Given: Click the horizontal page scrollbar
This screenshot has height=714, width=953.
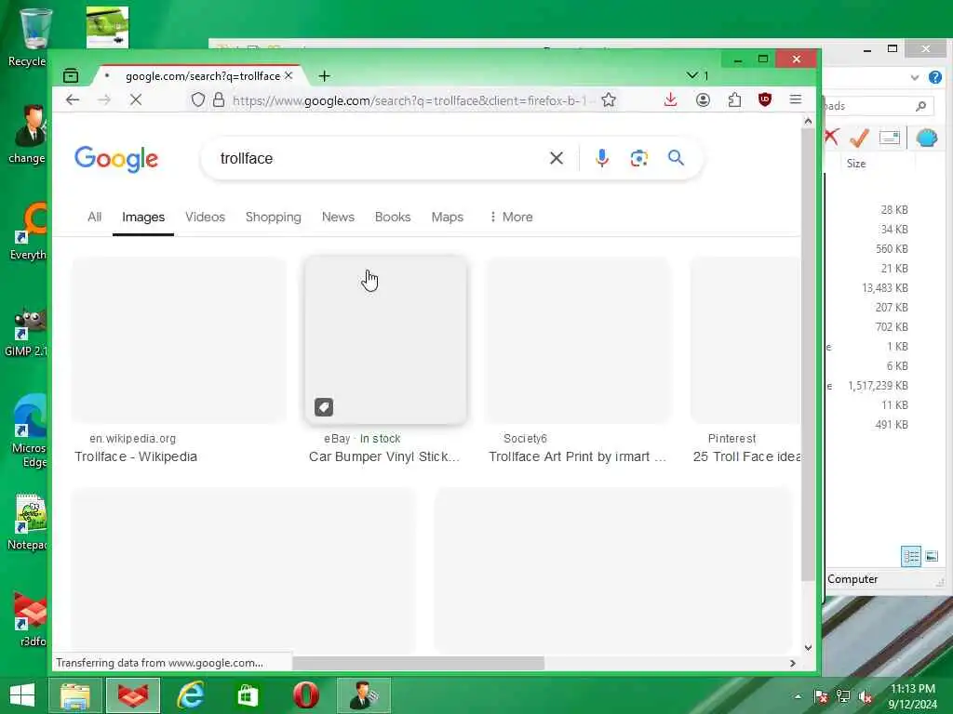Looking at the screenshot, I should click(x=418, y=663).
